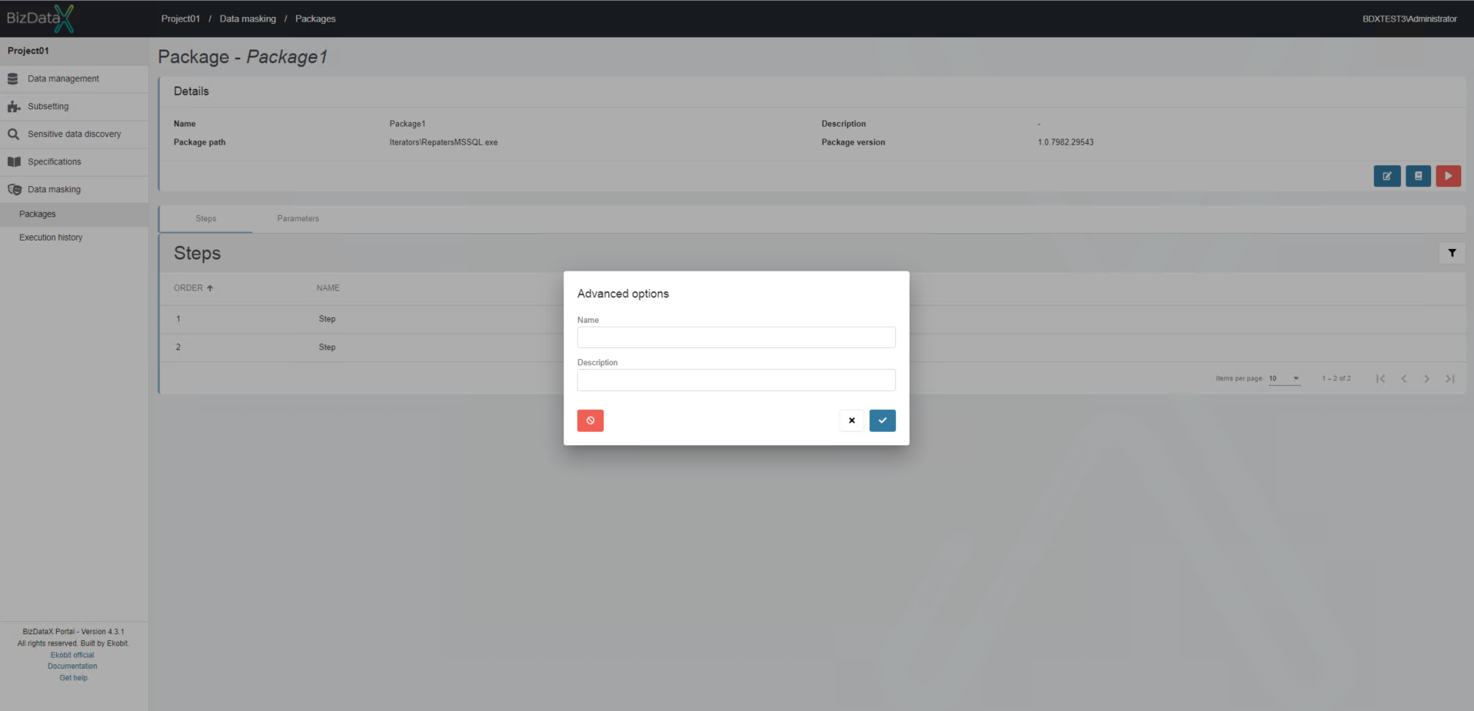This screenshot has width=1474, height=711.
Task: Click the red run package play button
Action: [x=1449, y=176]
